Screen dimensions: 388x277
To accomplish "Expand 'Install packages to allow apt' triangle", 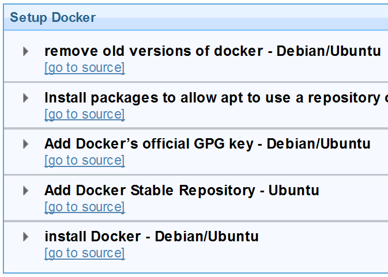I will coord(25,98).
